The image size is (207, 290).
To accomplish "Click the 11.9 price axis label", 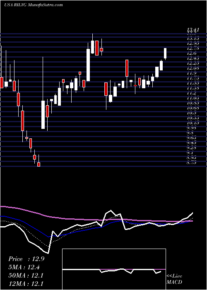I will click(x=191, y=73).
